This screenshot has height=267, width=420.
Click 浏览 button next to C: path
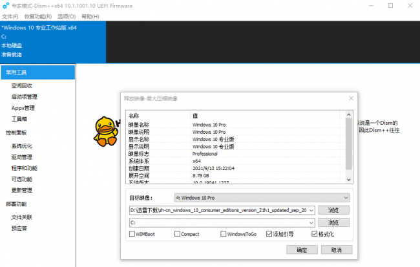[x=333, y=222]
